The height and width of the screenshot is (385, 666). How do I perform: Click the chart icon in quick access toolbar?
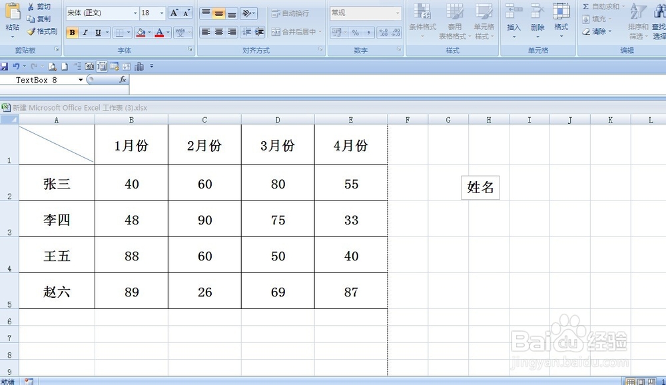click(139, 67)
